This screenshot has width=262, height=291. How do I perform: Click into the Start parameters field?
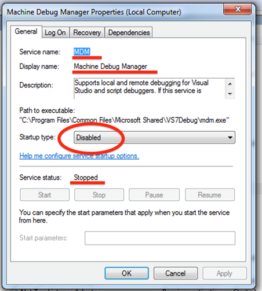160,238
